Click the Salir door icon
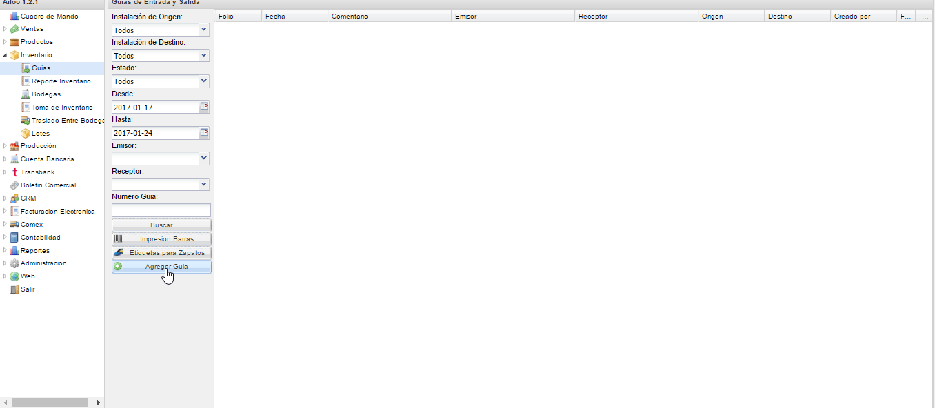 14,289
